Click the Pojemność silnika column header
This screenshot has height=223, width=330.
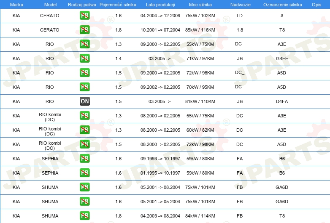118,5
